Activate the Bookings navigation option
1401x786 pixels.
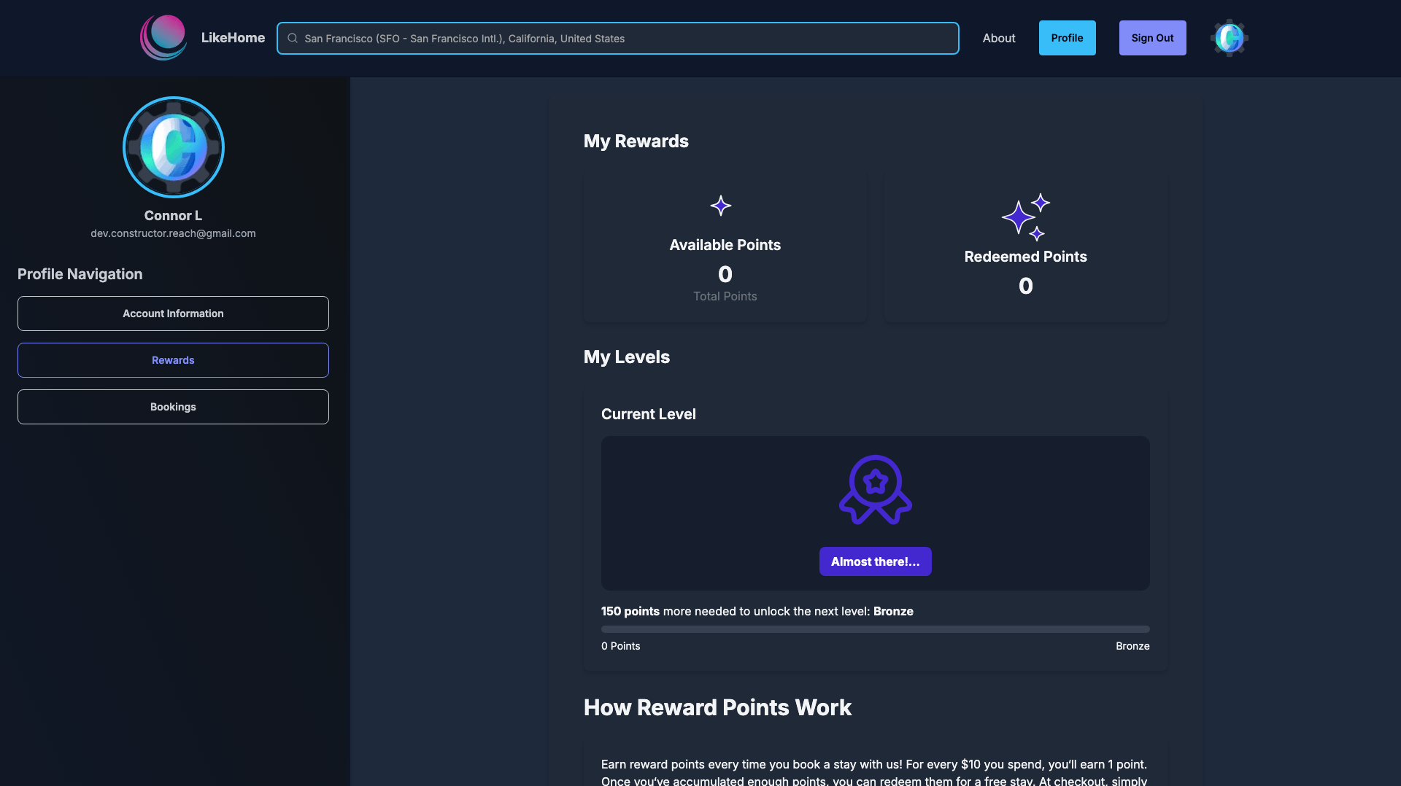point(173,406)
